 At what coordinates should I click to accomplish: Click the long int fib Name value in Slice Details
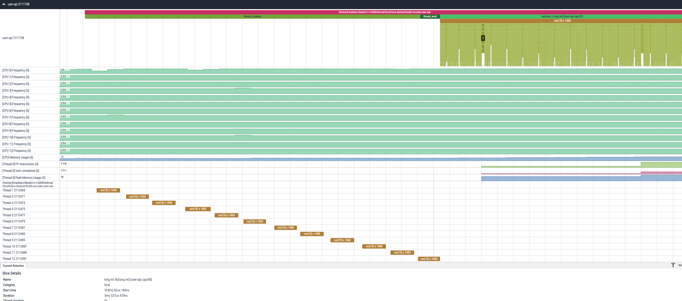point(128,279)
